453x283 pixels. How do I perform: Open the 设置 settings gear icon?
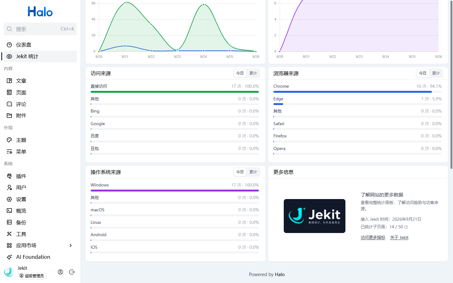[x=9, y=199]
